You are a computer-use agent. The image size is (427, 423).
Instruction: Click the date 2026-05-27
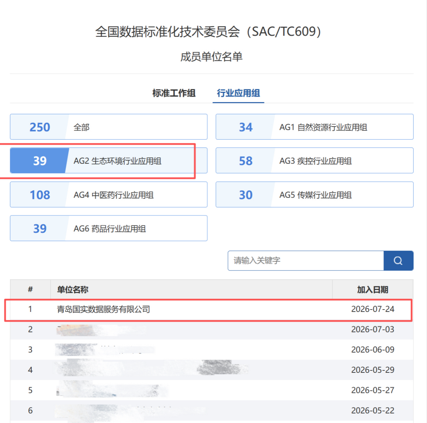[x=372, y=390]
